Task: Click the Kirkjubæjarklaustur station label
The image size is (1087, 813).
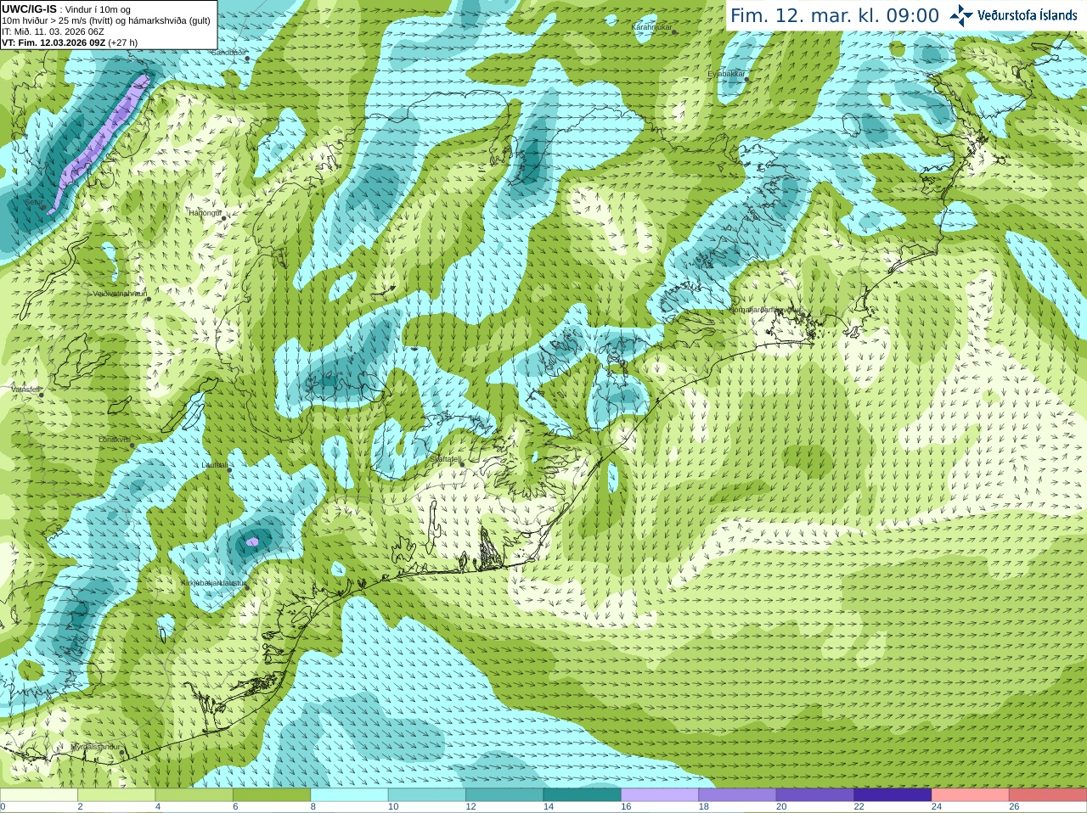Action: click(213, 583)
